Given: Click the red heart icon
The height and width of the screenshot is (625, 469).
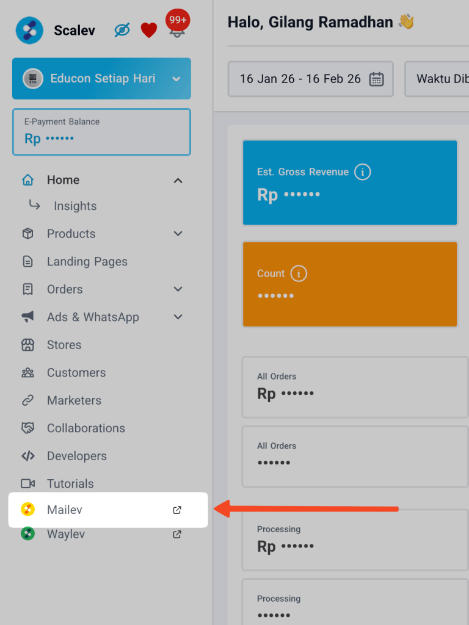Looking at the screenshot, I should (x=149, y=30).
